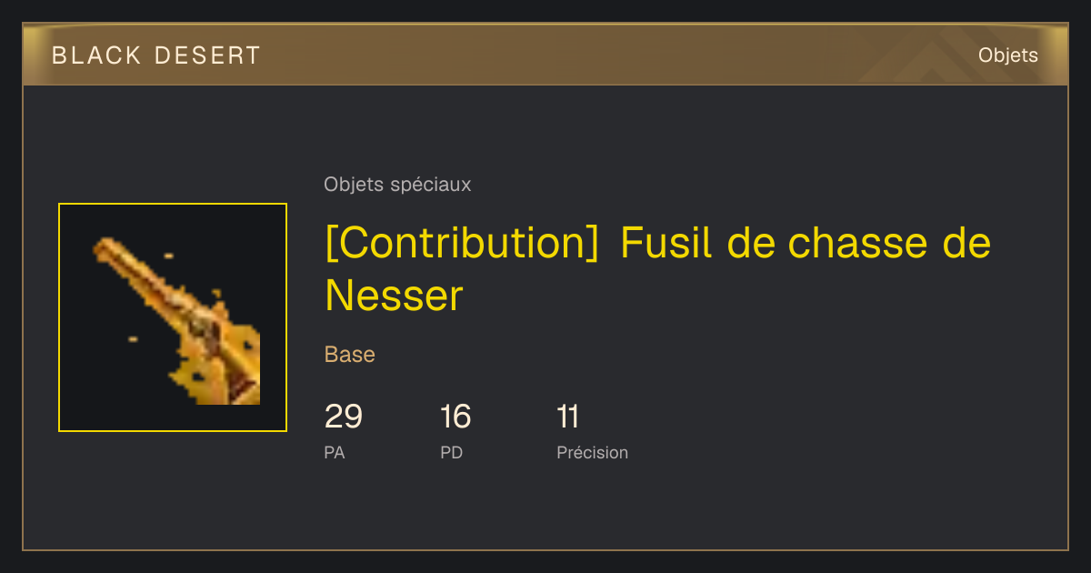The width and height of the screenshot is (1091, 573).
Task: Go to the Objets section link
Action: 1007,55
